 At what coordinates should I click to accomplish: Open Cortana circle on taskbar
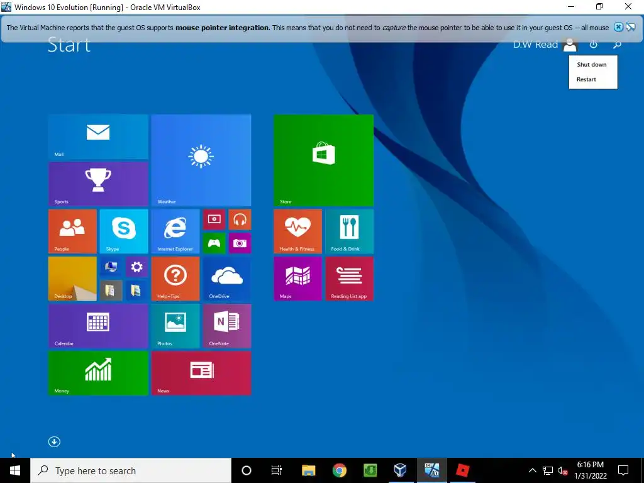247,470
